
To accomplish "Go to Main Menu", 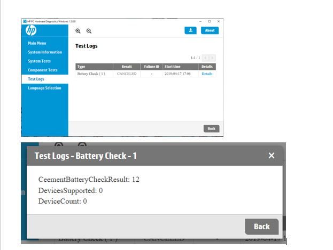I will click(x=37, y=43).
